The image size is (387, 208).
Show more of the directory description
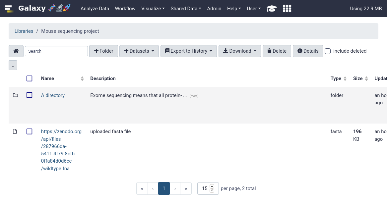pyautogui.click(x=194, y=96)
